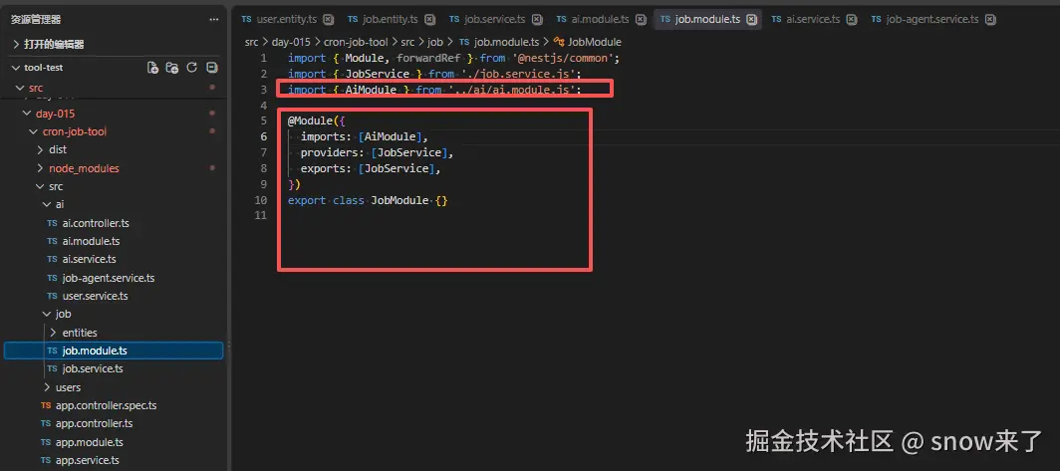Image resolution: width=1060 pixels, height=471 pixels.
Task: Close the ai.service.ts tab
Action: pos(852,19)
